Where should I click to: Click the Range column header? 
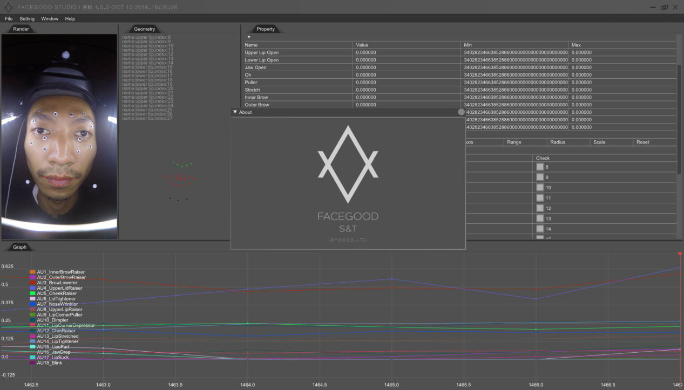pos(525,142)
